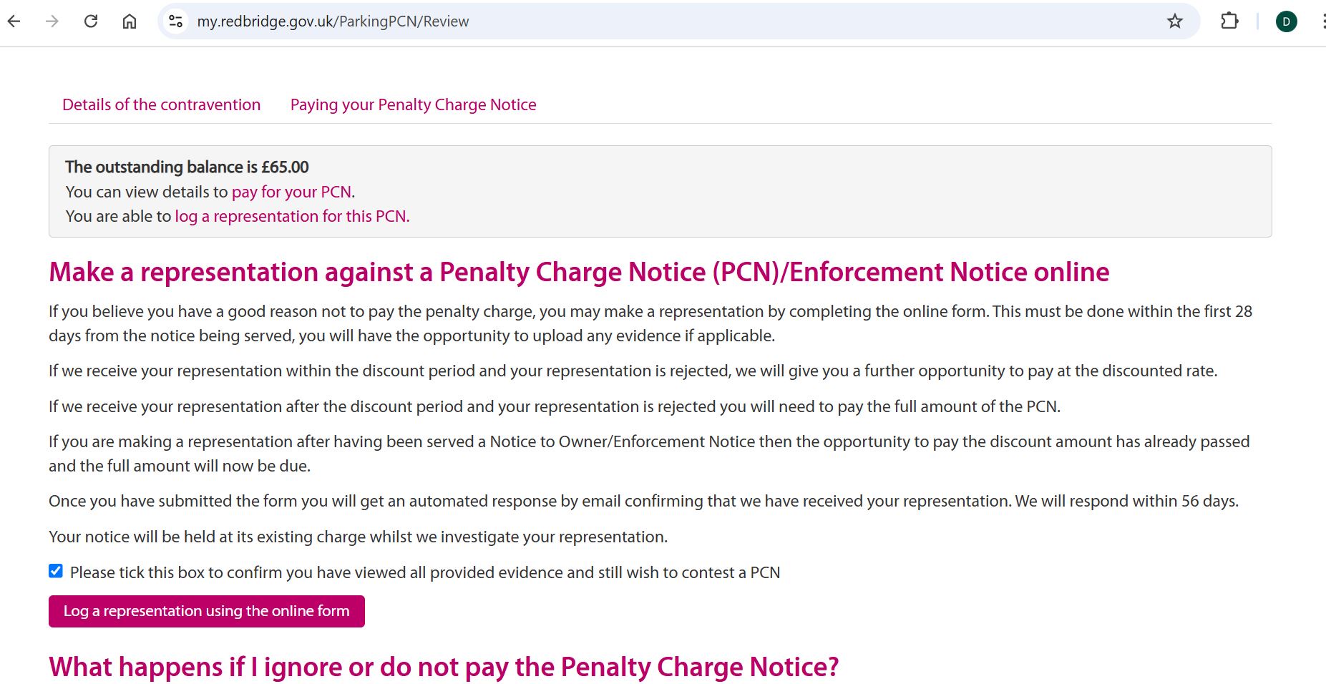Untick the confirm viewed evidence checkbox
This screenshot has height=684, width=1326.
coord(56,571)
